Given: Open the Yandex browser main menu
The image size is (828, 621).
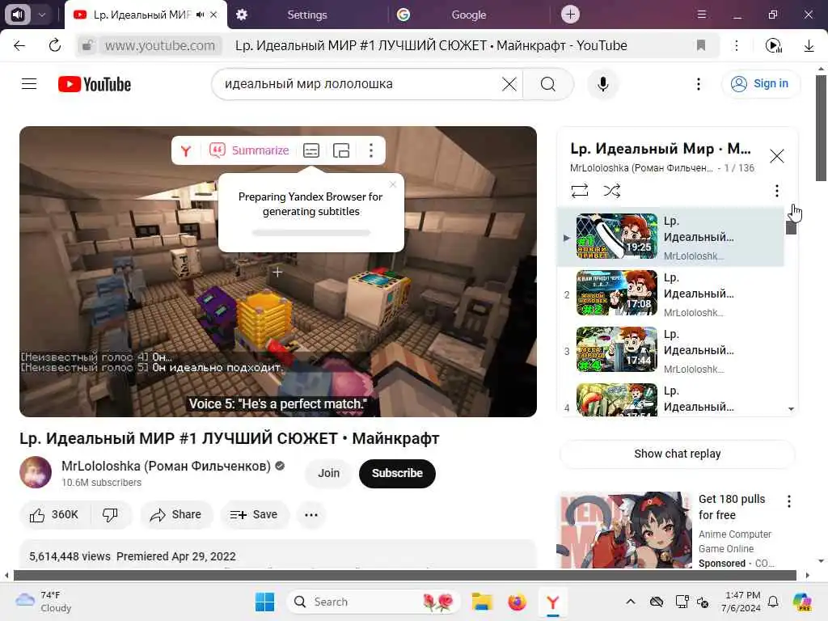Looking at the screenshot, I should click(701, 15).
